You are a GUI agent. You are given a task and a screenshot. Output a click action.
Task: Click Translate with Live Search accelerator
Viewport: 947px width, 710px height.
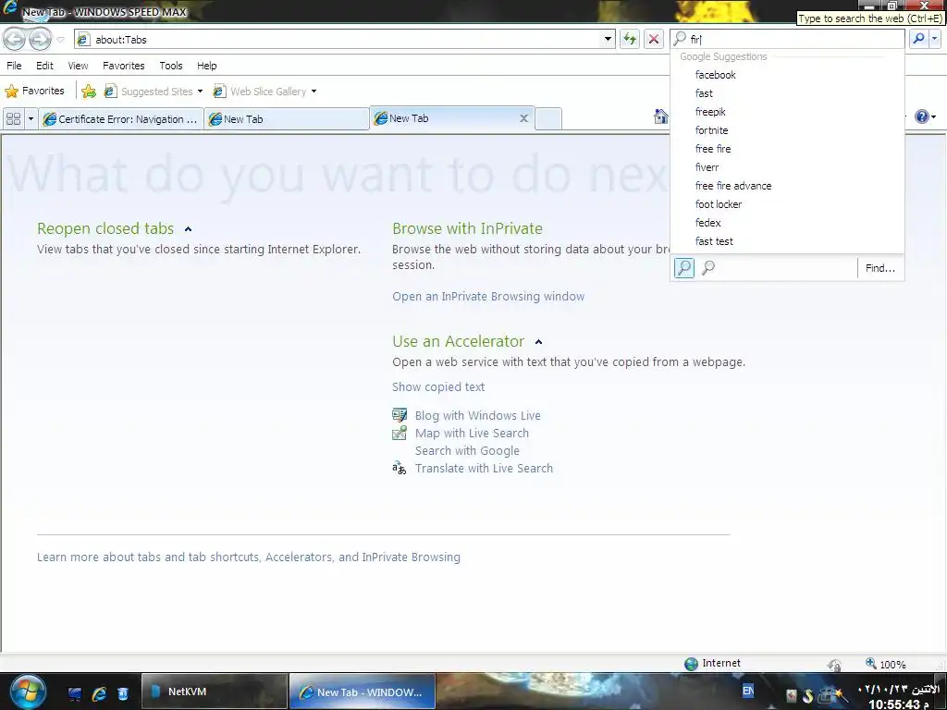484,468
